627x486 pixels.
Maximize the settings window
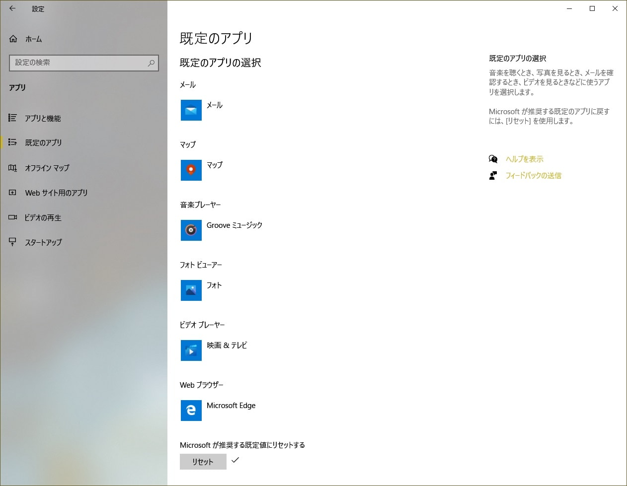coord(592,8)
